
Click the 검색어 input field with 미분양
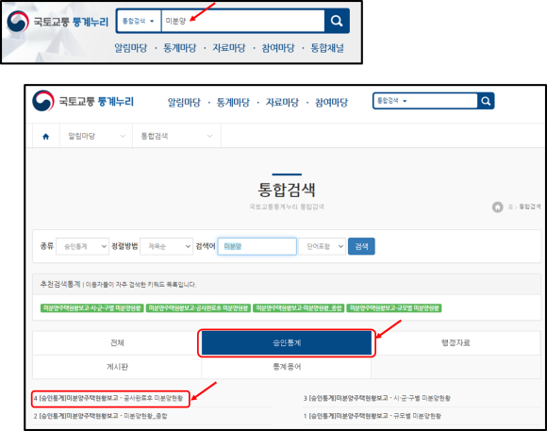tap(257, 246)
